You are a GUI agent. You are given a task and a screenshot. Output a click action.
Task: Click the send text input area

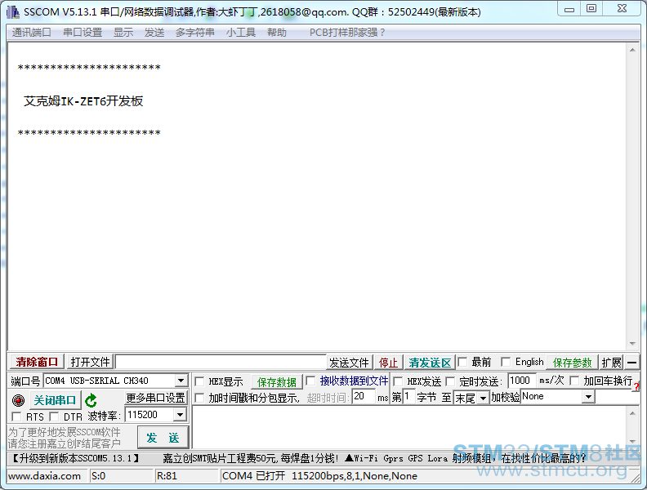pos(410,427)
